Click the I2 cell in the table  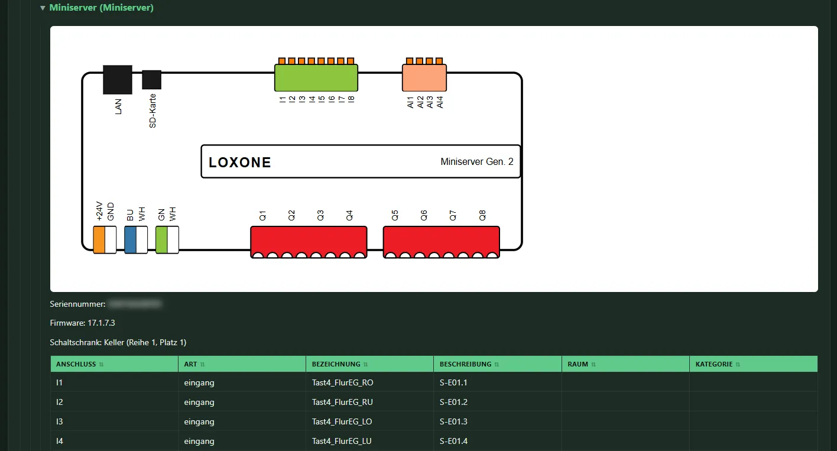coord(114,402)
